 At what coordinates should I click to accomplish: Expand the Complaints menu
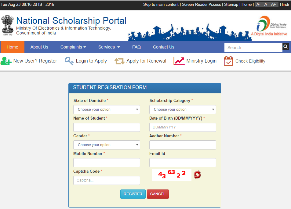pos(73,47)
